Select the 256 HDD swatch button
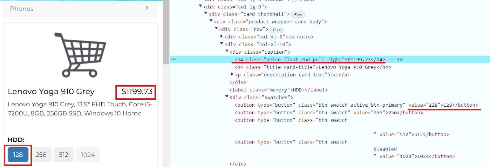 pos(41,155)
